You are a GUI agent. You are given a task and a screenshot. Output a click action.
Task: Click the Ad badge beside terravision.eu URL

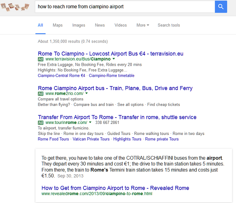point(41,59)
